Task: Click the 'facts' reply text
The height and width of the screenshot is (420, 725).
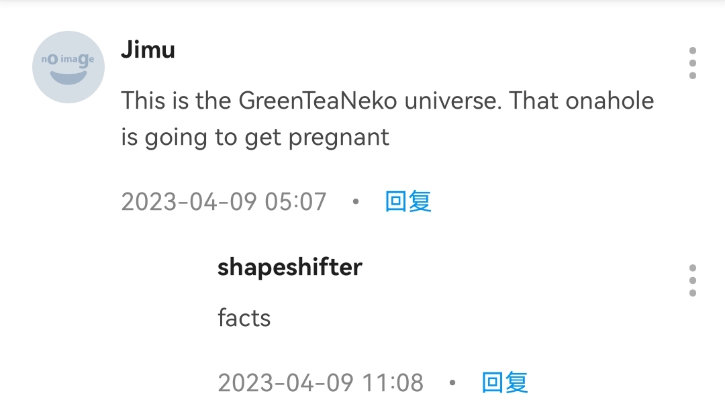Action: [244, 317]
